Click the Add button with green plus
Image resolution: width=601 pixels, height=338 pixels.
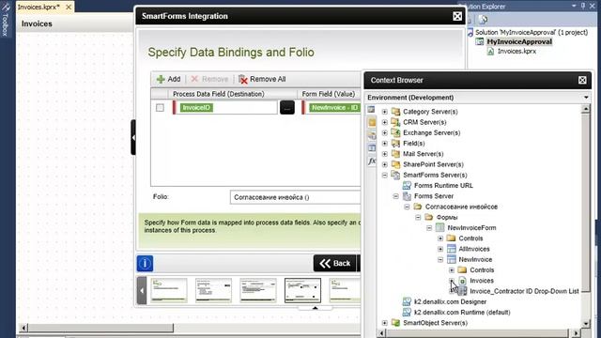[x=168, y=79]
